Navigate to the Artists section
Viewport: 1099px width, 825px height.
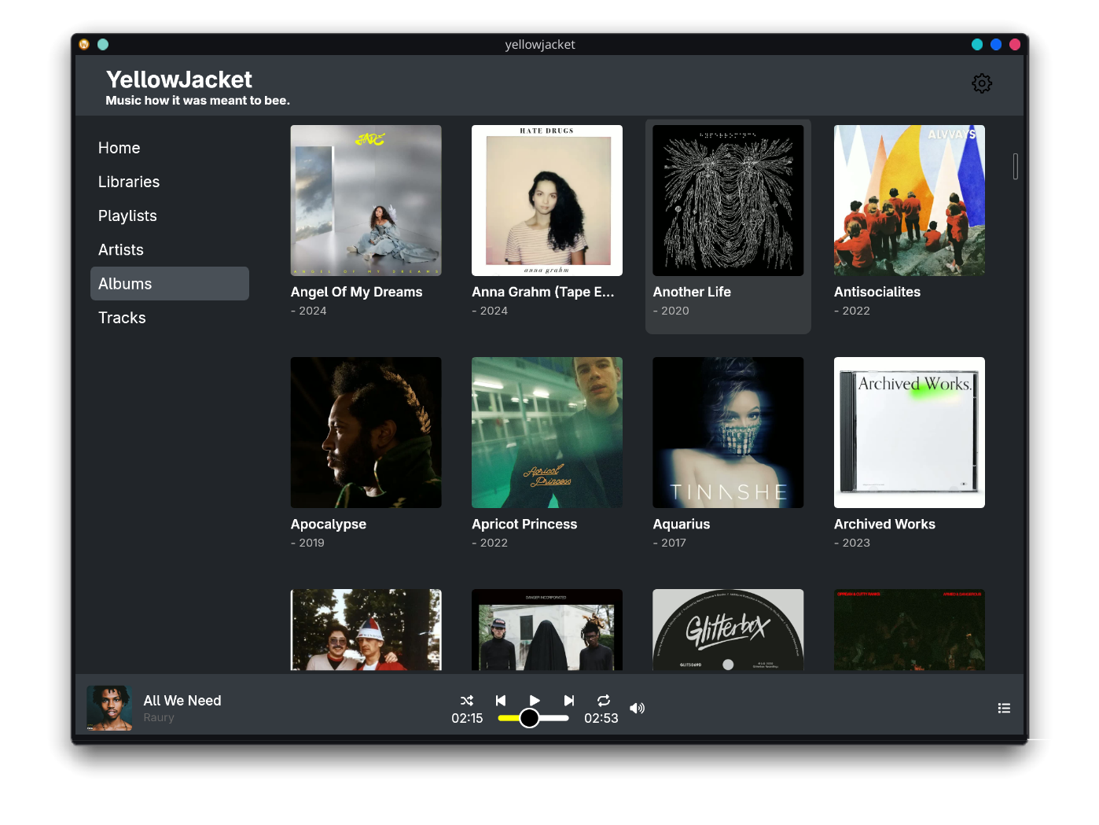(x=120, y=249)
